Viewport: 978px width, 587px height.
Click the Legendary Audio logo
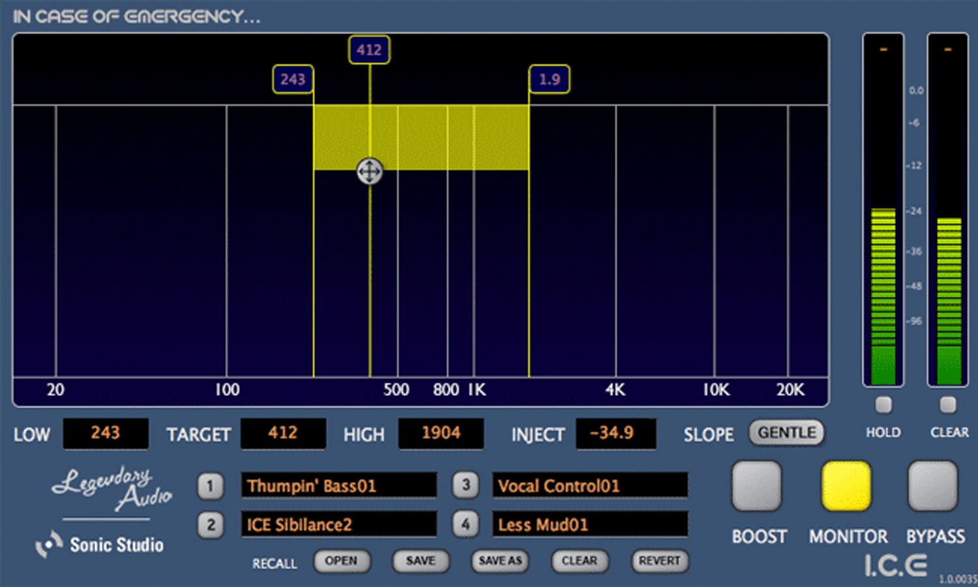112,489
